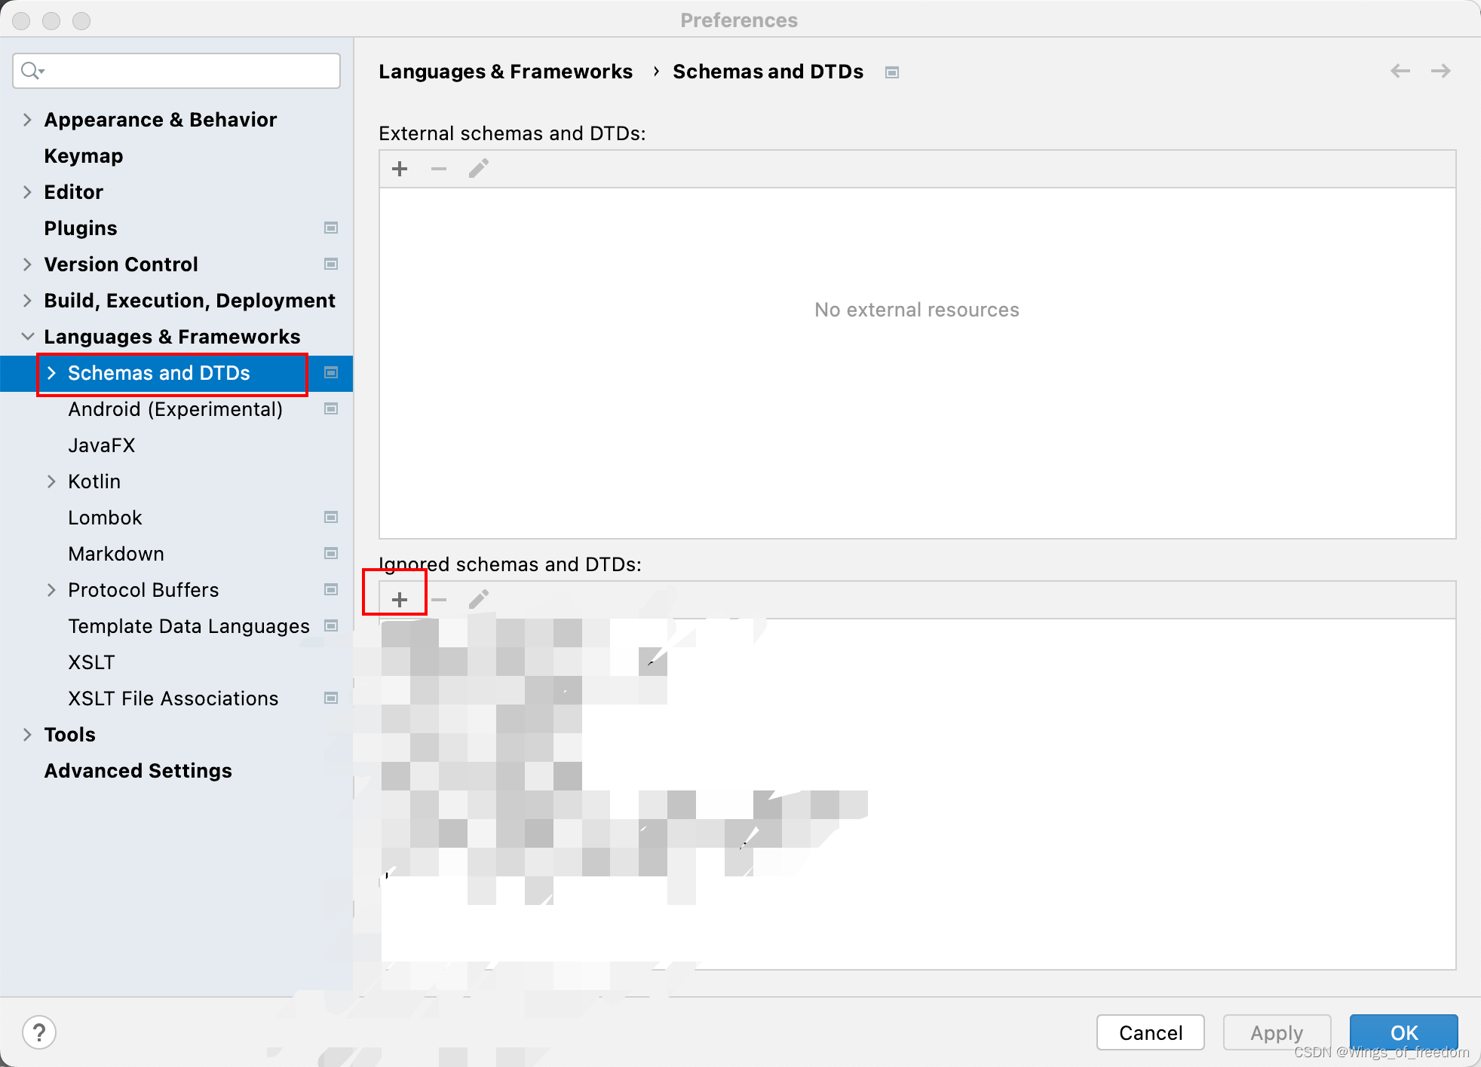The height and width of the screenshot is (1067, 1481).
Task: Remove an ignored schema with the minus icon
Action: [x=438, y=599]
